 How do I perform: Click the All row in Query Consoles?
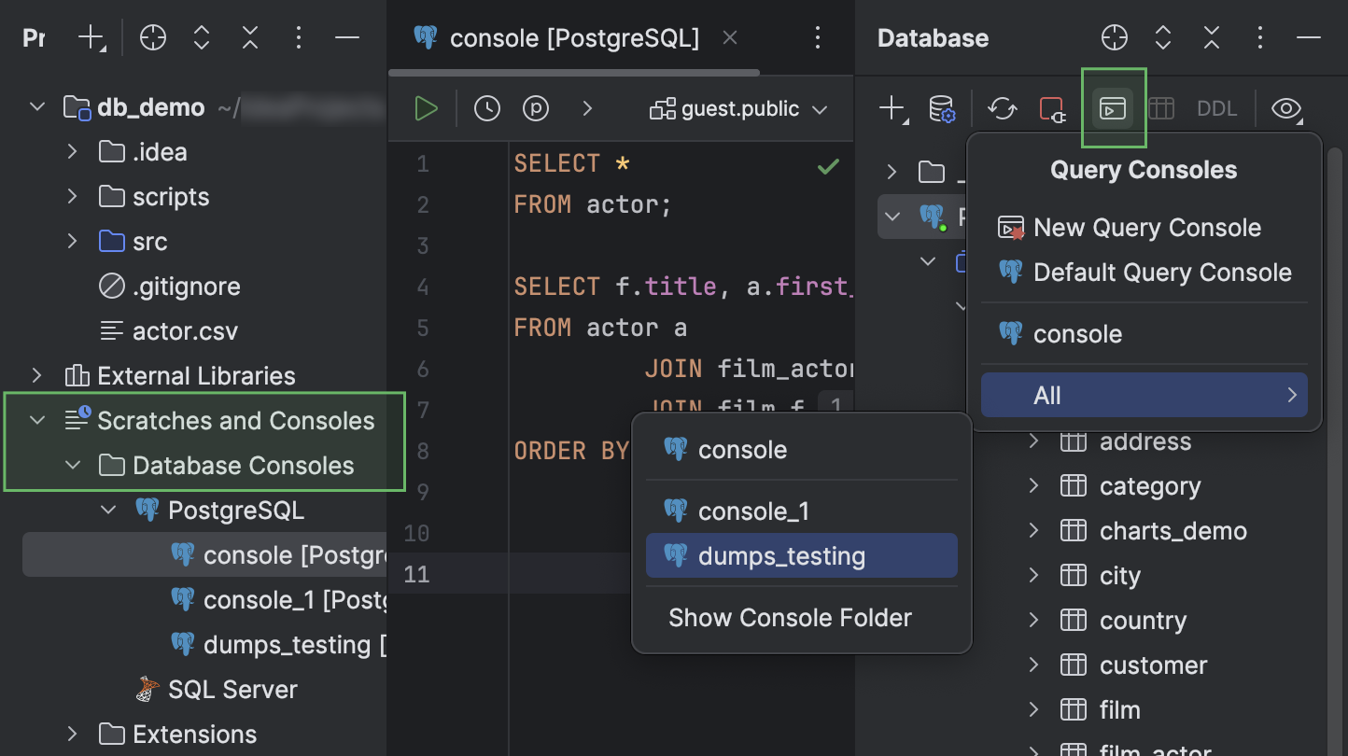pyautogui.click(x=1144, y=395)
